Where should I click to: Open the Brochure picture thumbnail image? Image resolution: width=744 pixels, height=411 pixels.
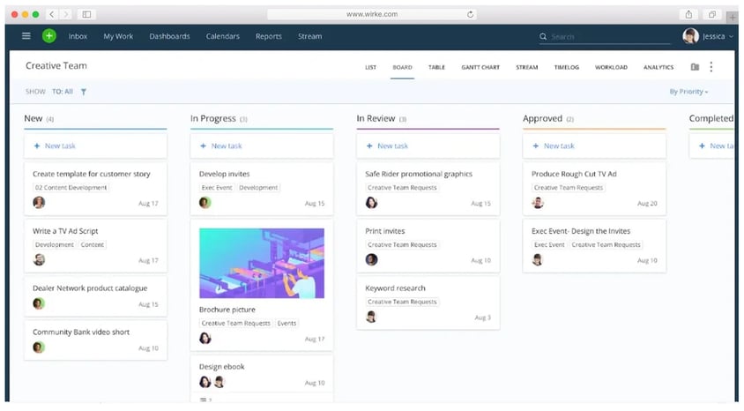tap(262, 263)
